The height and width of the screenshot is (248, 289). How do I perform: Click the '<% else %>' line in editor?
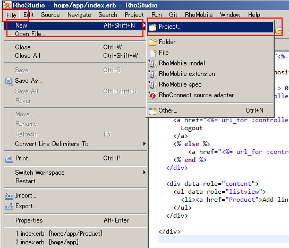[x=192, y=144]
